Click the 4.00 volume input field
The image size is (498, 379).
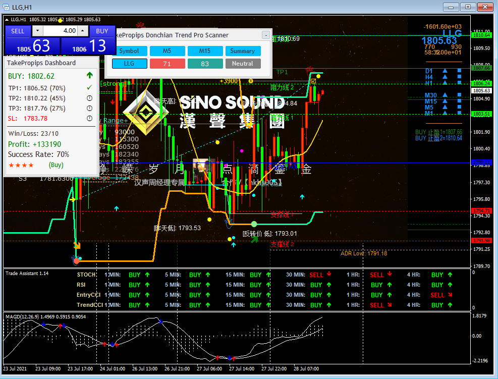61,31
